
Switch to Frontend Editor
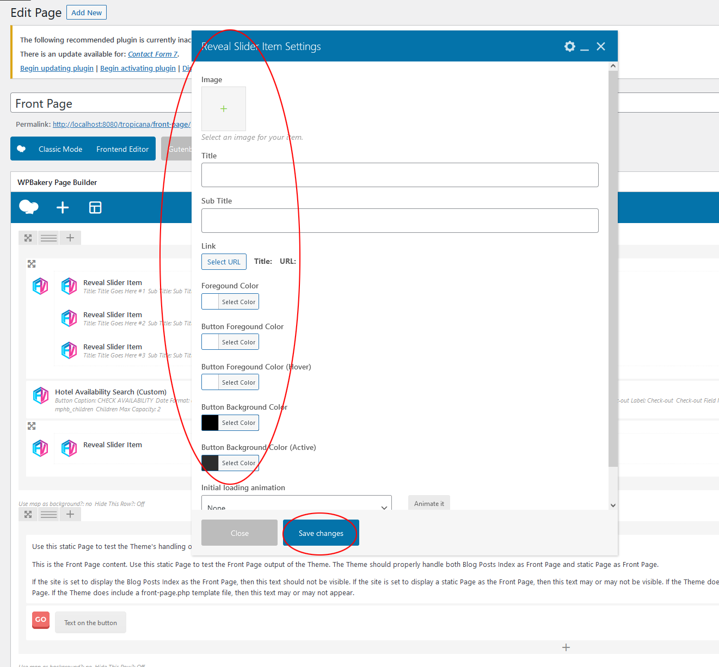122,149
